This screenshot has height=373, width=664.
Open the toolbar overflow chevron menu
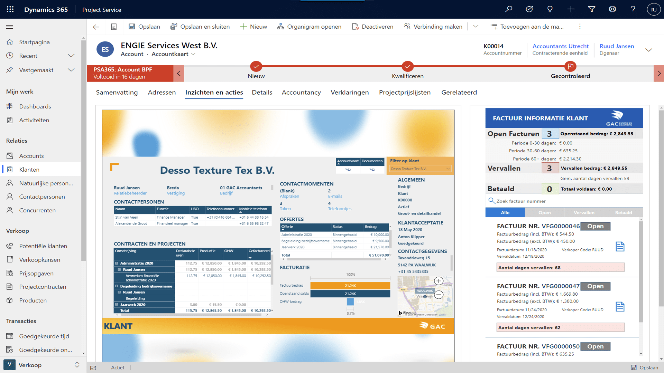(x=476, y=26)
